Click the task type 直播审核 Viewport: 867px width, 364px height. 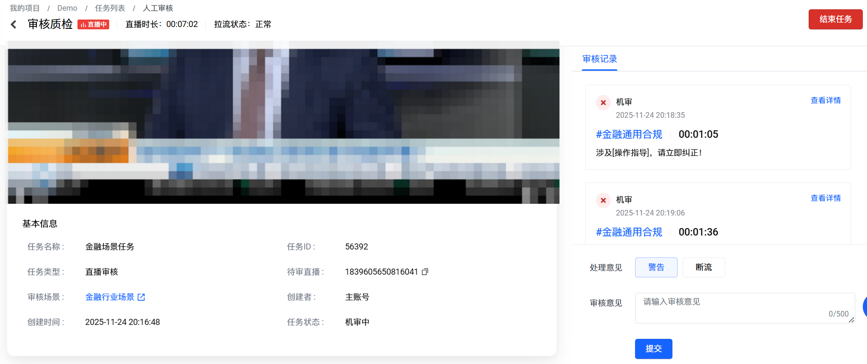102,272
